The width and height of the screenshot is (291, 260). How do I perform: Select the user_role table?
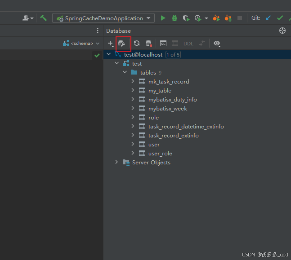(160, 154)
